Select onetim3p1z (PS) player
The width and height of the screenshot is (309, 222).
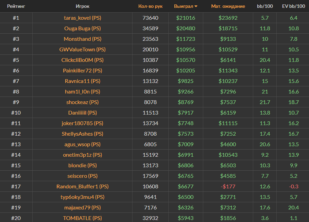point(82,155)
